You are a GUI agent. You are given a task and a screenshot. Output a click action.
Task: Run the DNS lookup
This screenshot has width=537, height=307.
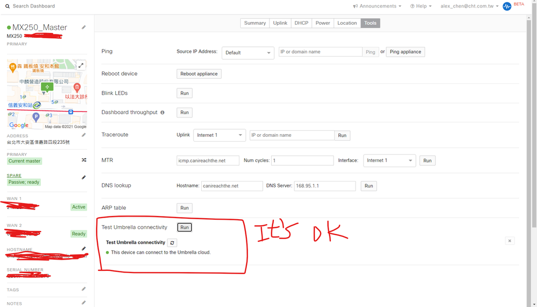(x=369, y=186)
